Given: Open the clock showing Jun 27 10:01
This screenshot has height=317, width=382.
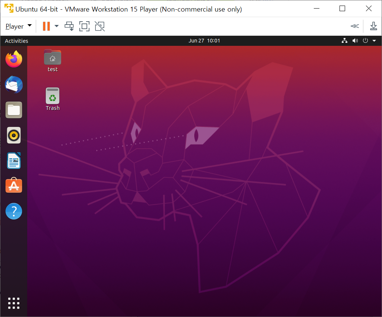Looking at the screenshot, I should (204, 41).
